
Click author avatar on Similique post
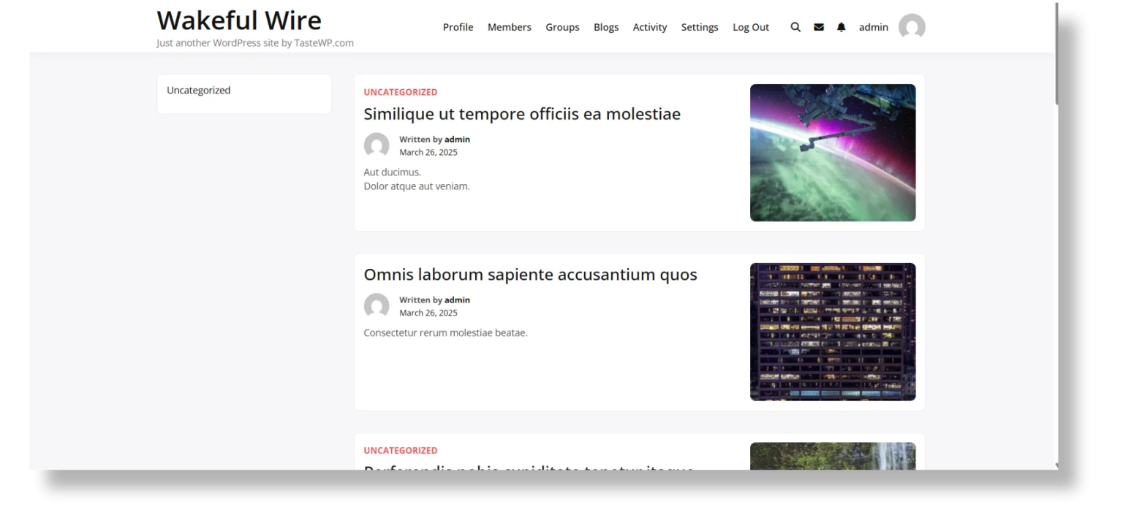377,145
